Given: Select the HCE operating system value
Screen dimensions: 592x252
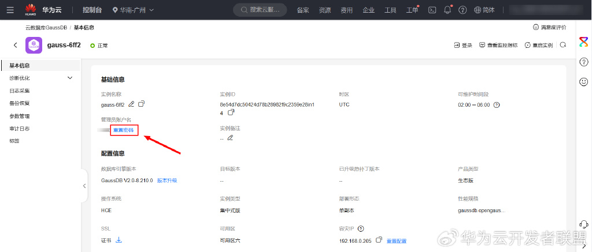Looking at the screenshot, I should coord(106,210).
